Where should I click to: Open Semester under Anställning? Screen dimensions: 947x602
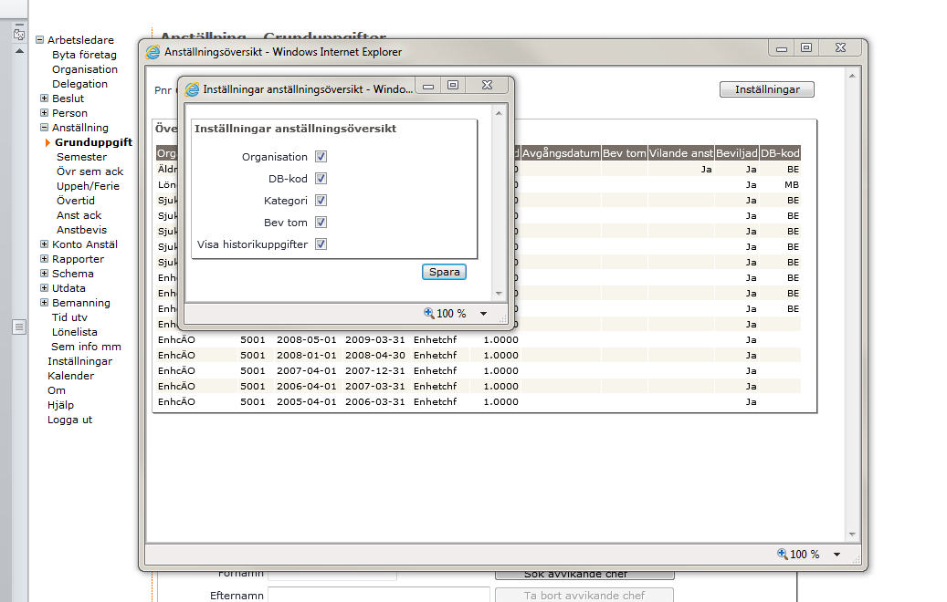tap(81, 157)
